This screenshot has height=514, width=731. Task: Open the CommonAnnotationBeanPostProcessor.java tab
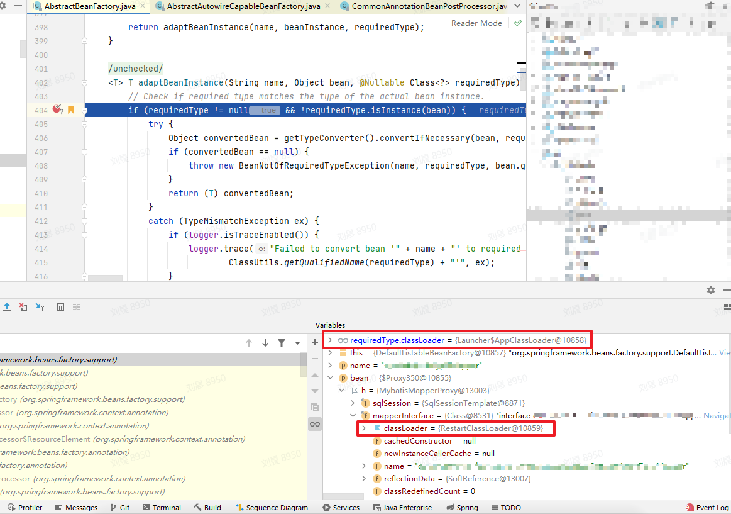(429, 6)
